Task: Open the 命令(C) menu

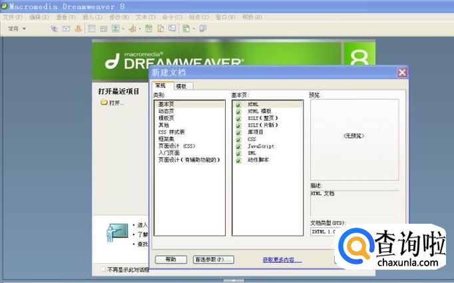Action: tap(172, 17)
